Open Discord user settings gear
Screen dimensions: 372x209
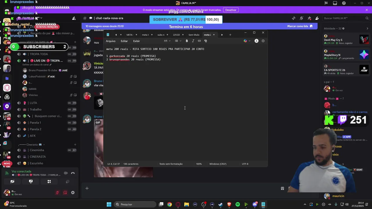click(x=73, y=192)
